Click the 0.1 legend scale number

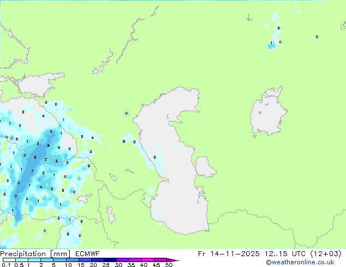(6, 265)
